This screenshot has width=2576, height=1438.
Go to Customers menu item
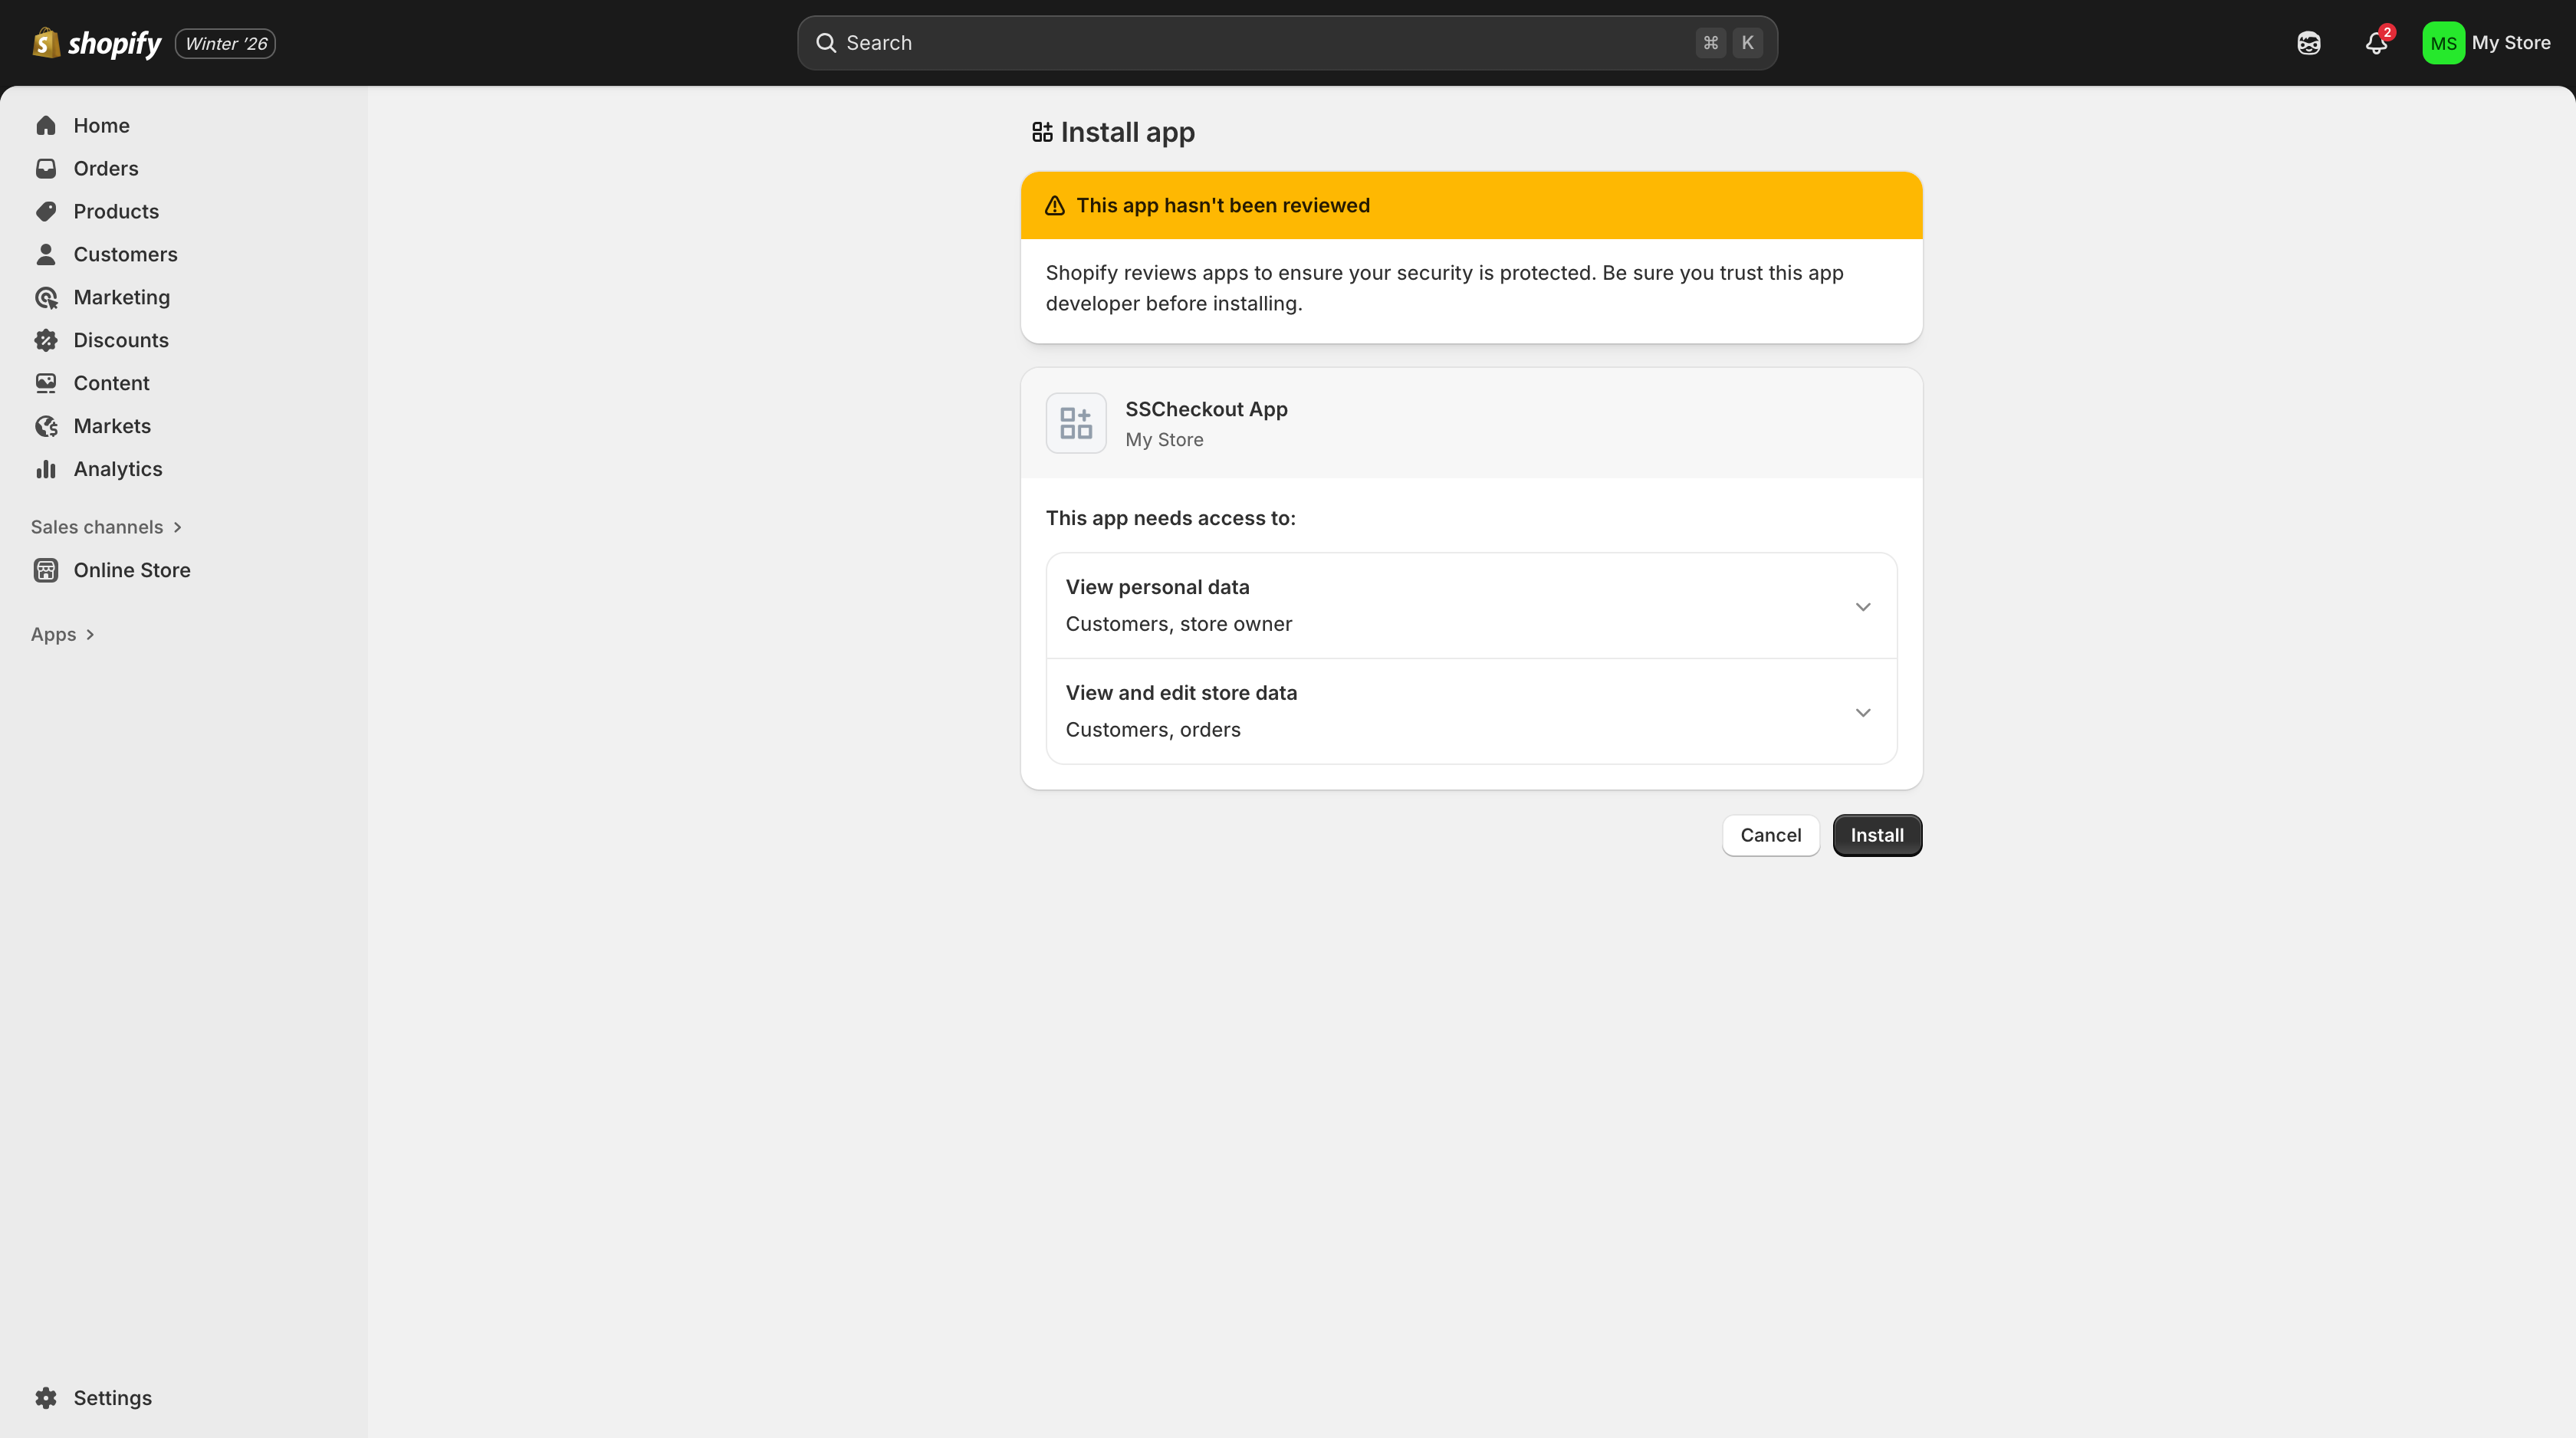click(125, 254)
